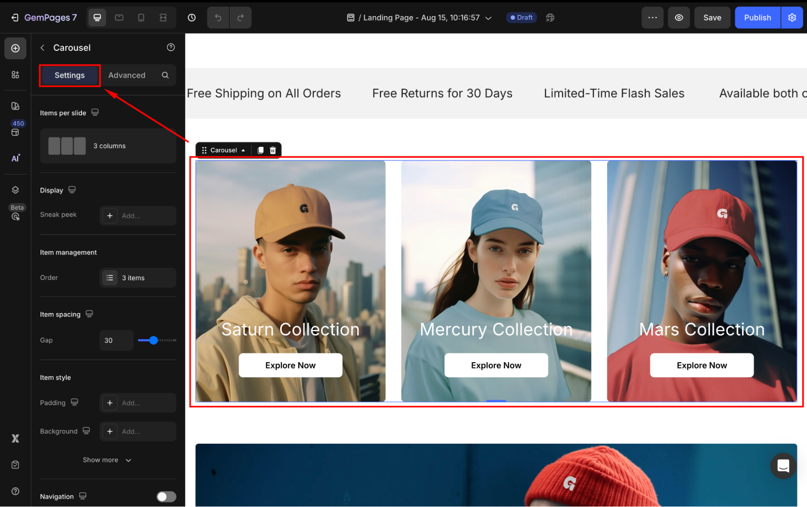Click the Save button
The image size is (807, 507).
[x=712, y=18]
